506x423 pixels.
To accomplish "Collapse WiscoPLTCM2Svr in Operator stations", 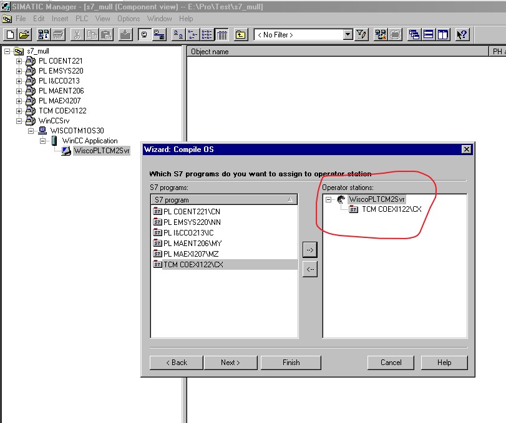I will pos(329,200).
